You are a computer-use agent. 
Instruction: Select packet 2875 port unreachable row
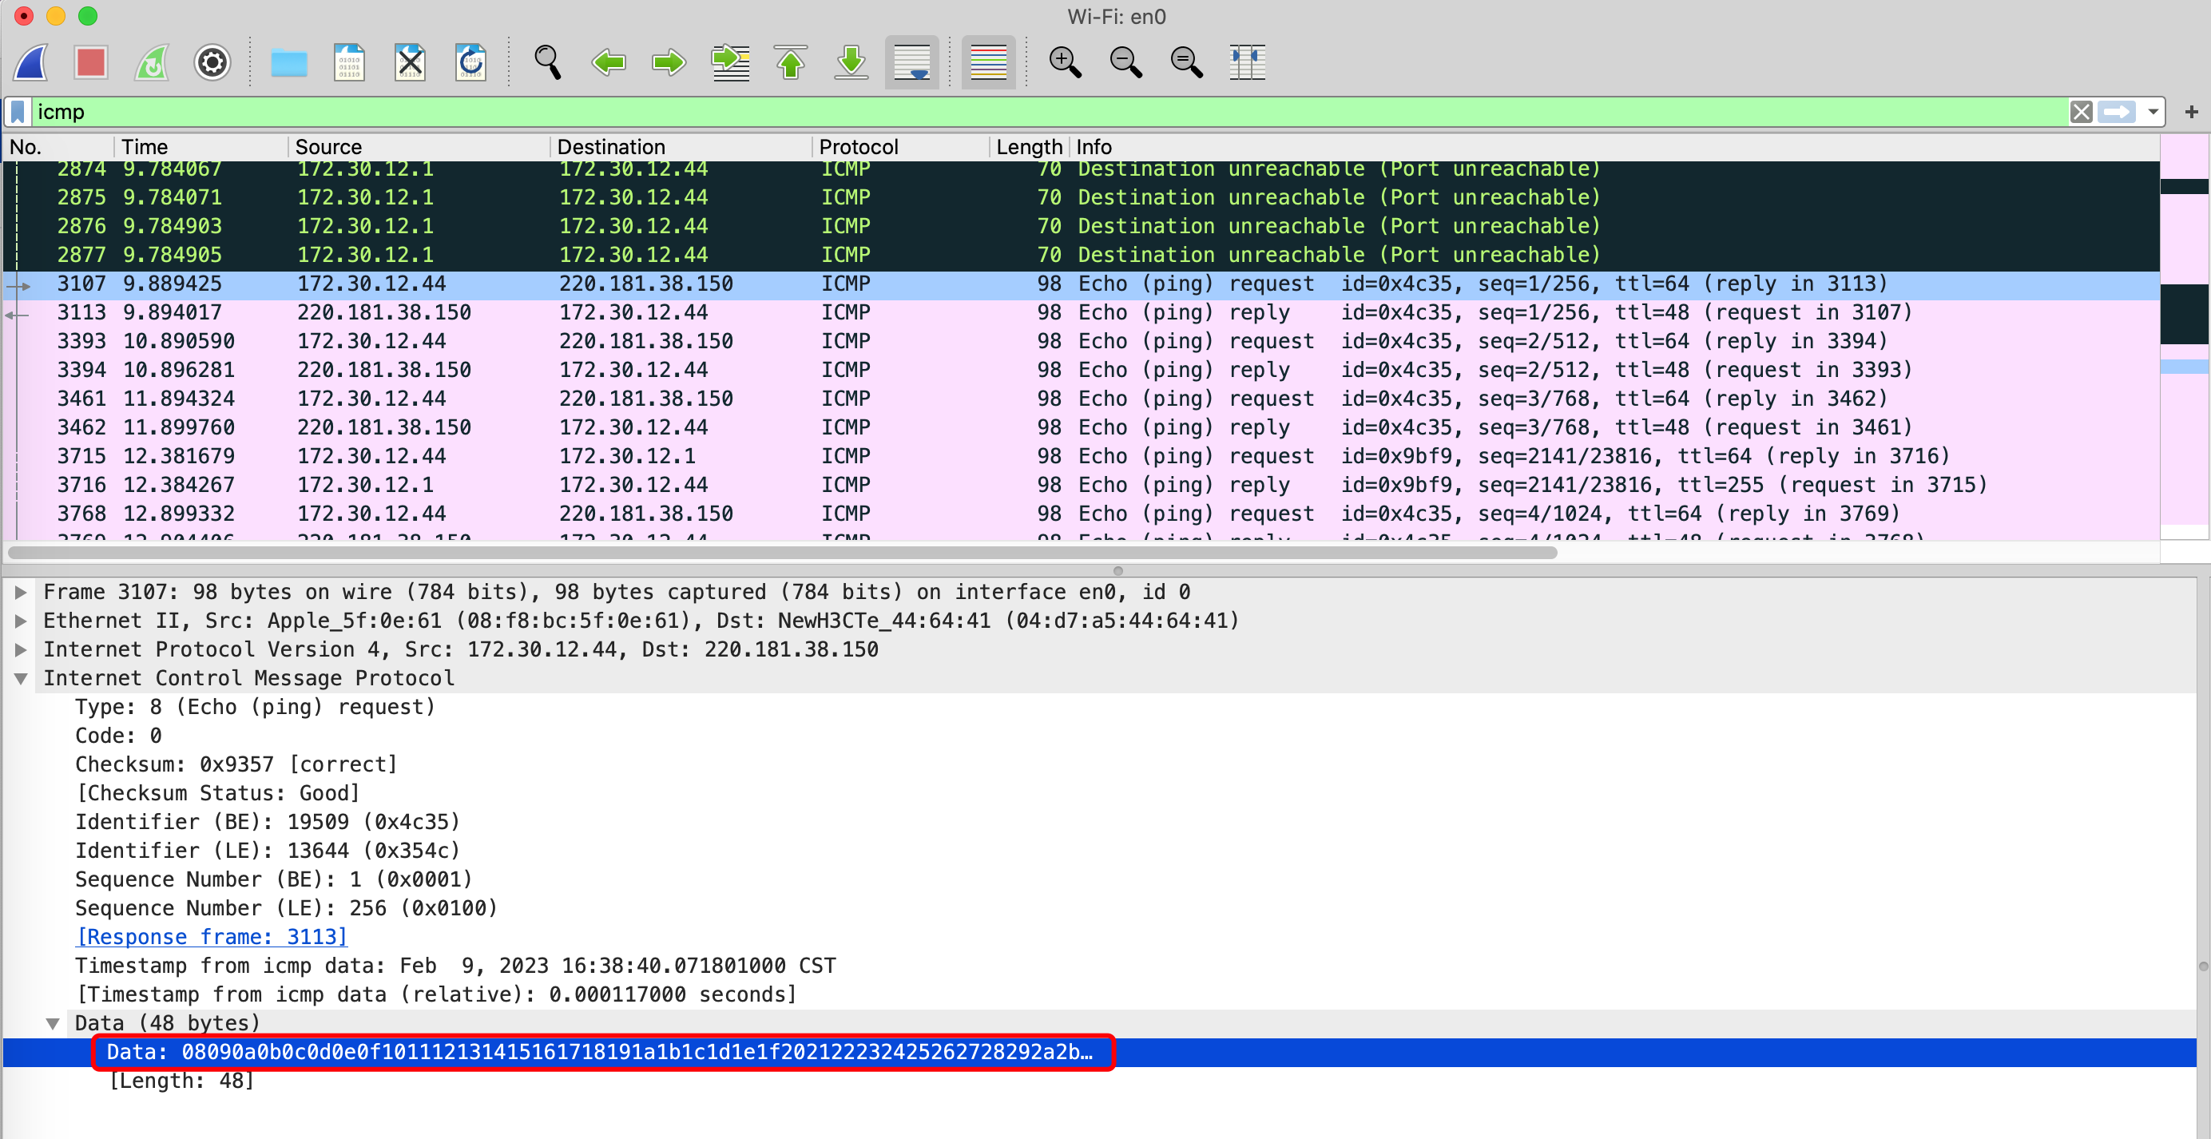click(x=1082, y=197)
